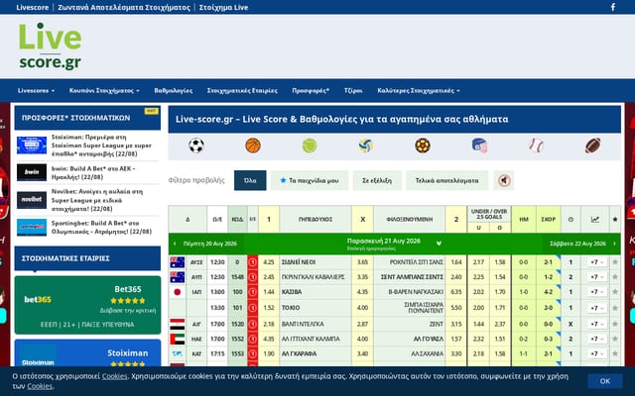Expand +7 odds in Γκρίν Γκάλι row
The image size is (635, 396).
(x=597, y=277)
